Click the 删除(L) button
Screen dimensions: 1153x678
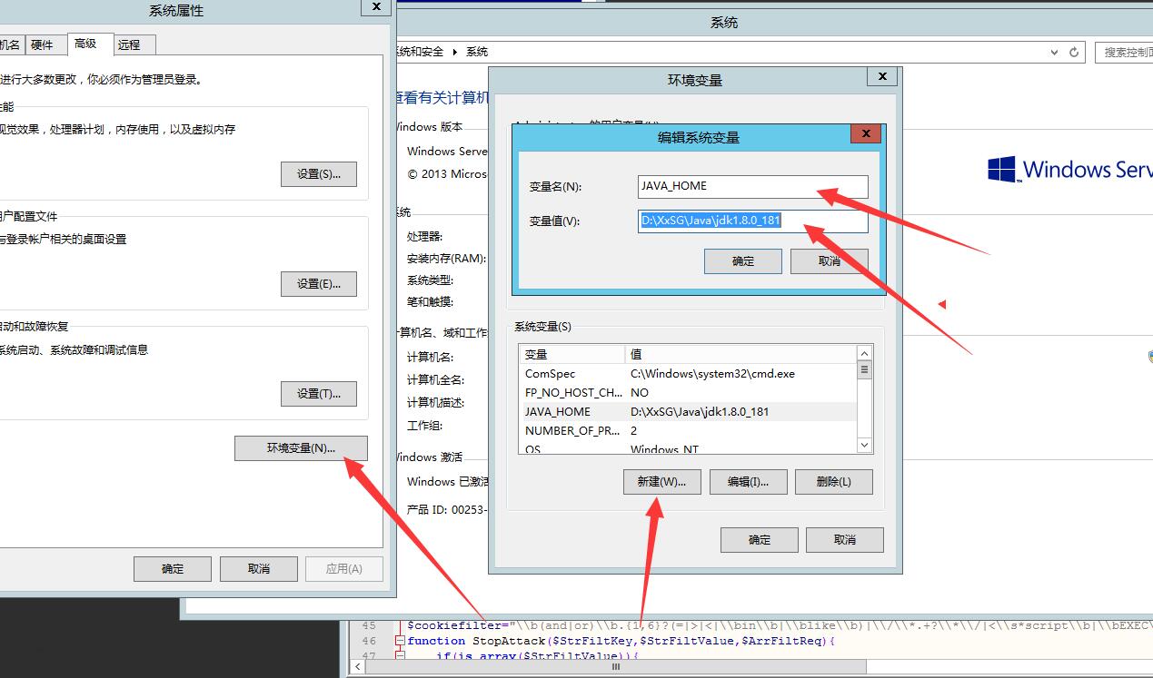(x=833, y=482)
